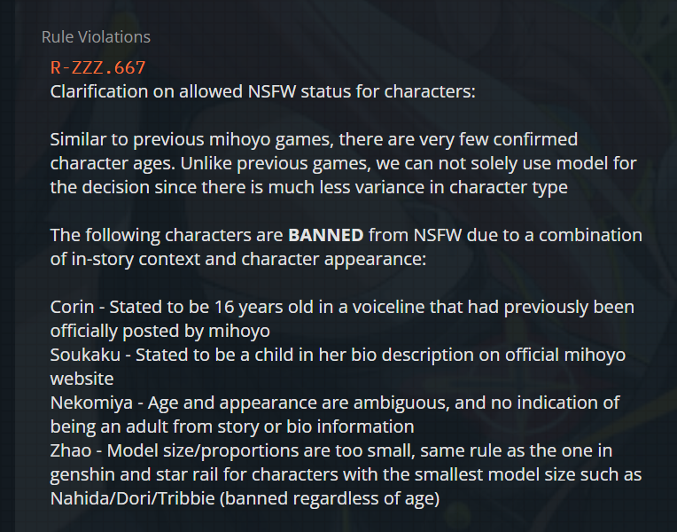Click the Soukaku character name
The image size is (677, 532).
(85, 355)
